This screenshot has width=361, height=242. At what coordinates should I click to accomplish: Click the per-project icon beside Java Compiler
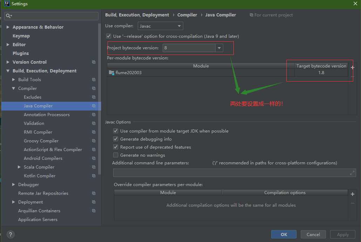point(94,106)
